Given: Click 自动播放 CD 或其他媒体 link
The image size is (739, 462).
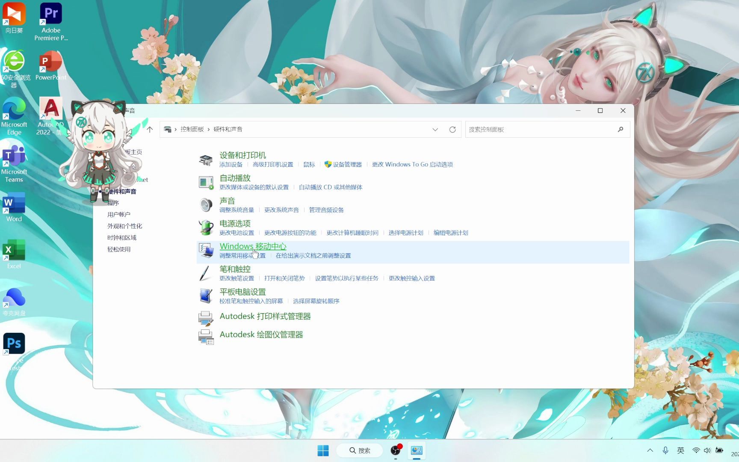Looking at the screenshot, I should point(331,187).
